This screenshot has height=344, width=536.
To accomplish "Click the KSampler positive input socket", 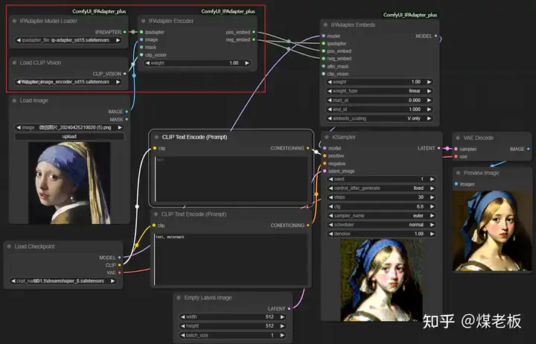I will (x=325, y=156).
